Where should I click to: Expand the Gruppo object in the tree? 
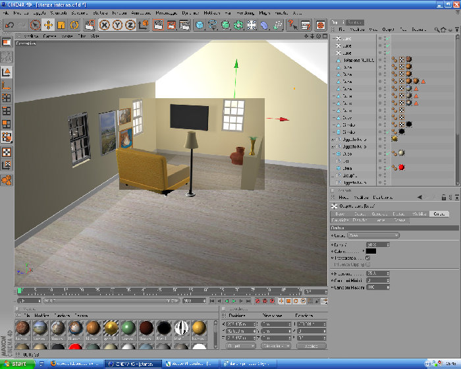coord(333,175)
